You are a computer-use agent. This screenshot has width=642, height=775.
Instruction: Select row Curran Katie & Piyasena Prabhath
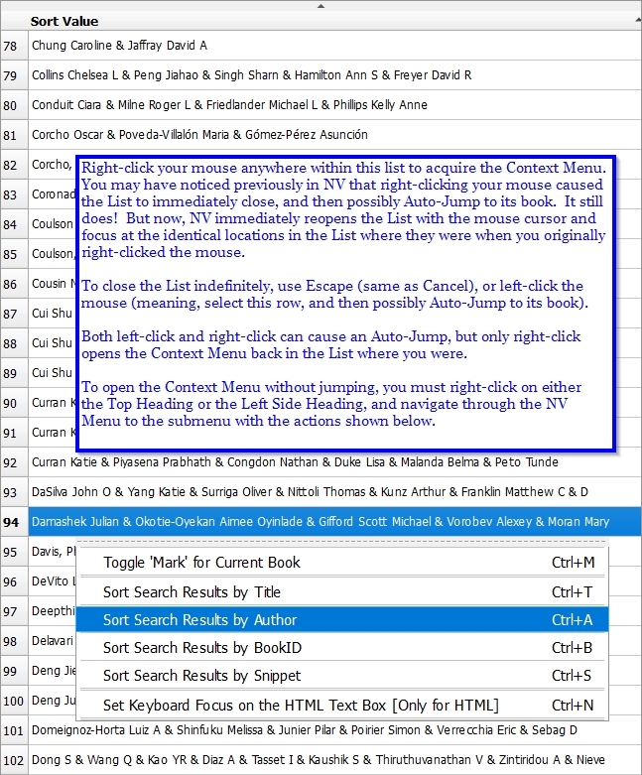(334, 462)
